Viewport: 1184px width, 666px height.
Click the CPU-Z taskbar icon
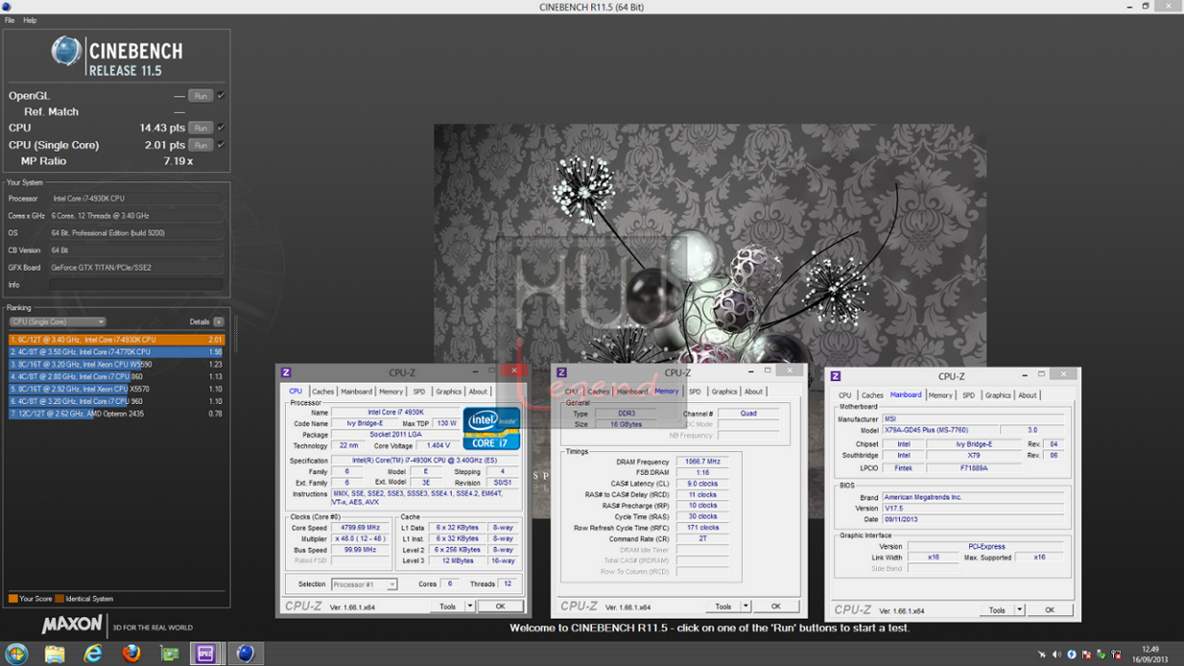point(205,653)
